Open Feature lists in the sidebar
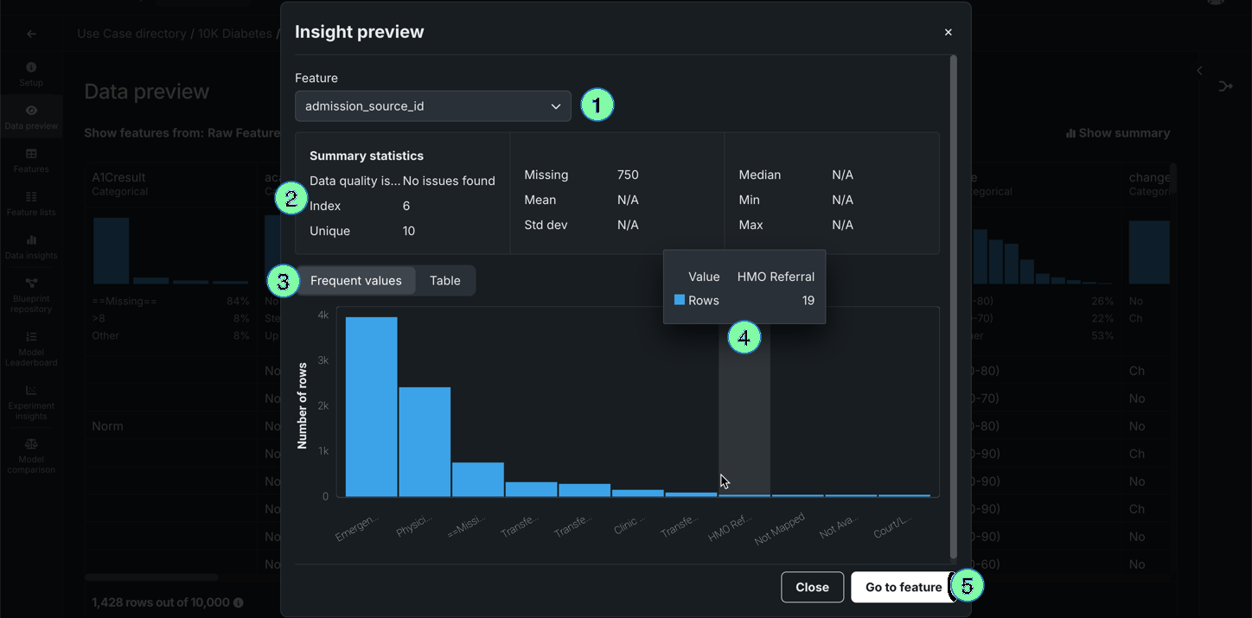The height and width of the screenshot is (618, 1252). (31, 204)
